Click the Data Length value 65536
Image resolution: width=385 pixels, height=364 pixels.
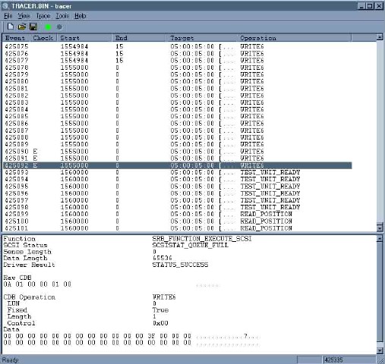(x=163, y=258)
